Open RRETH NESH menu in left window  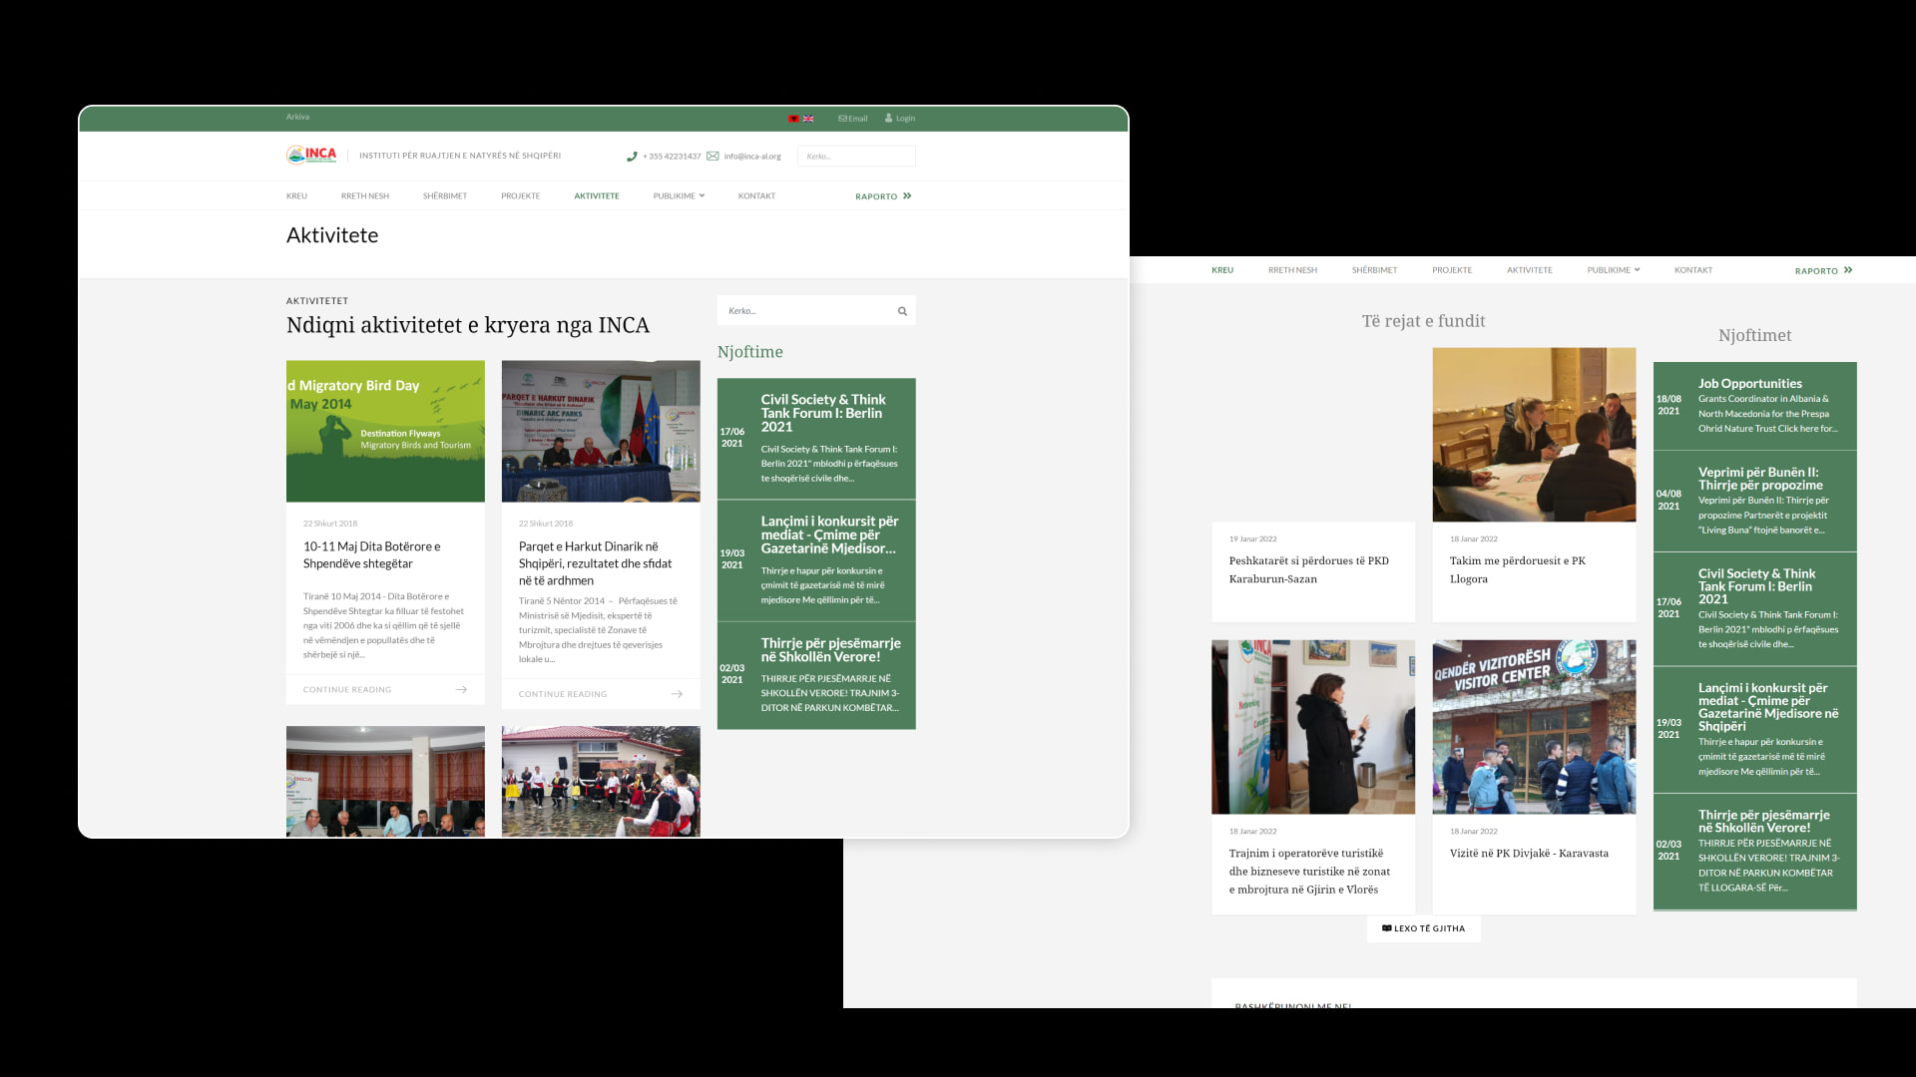pyautogui.click(x=365, y=196)
